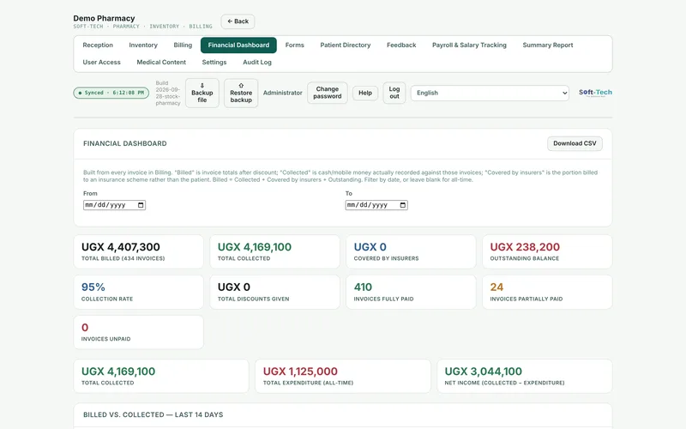Open the Forms tab
This screenshot has width=686, height=429.
click(294, 45)
